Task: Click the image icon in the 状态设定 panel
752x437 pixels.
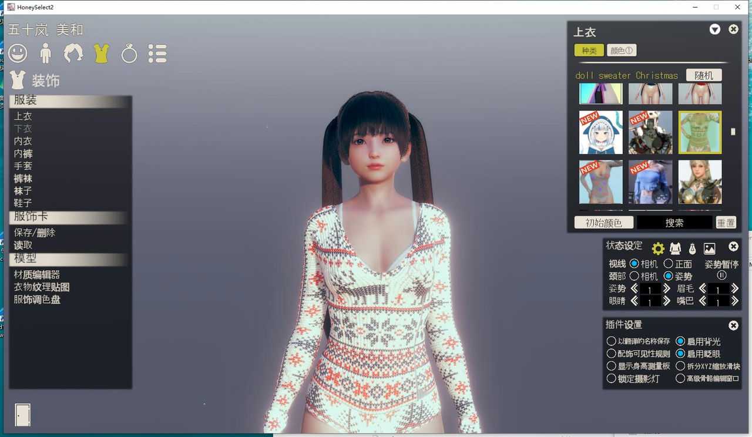Action: pos(710,248)
